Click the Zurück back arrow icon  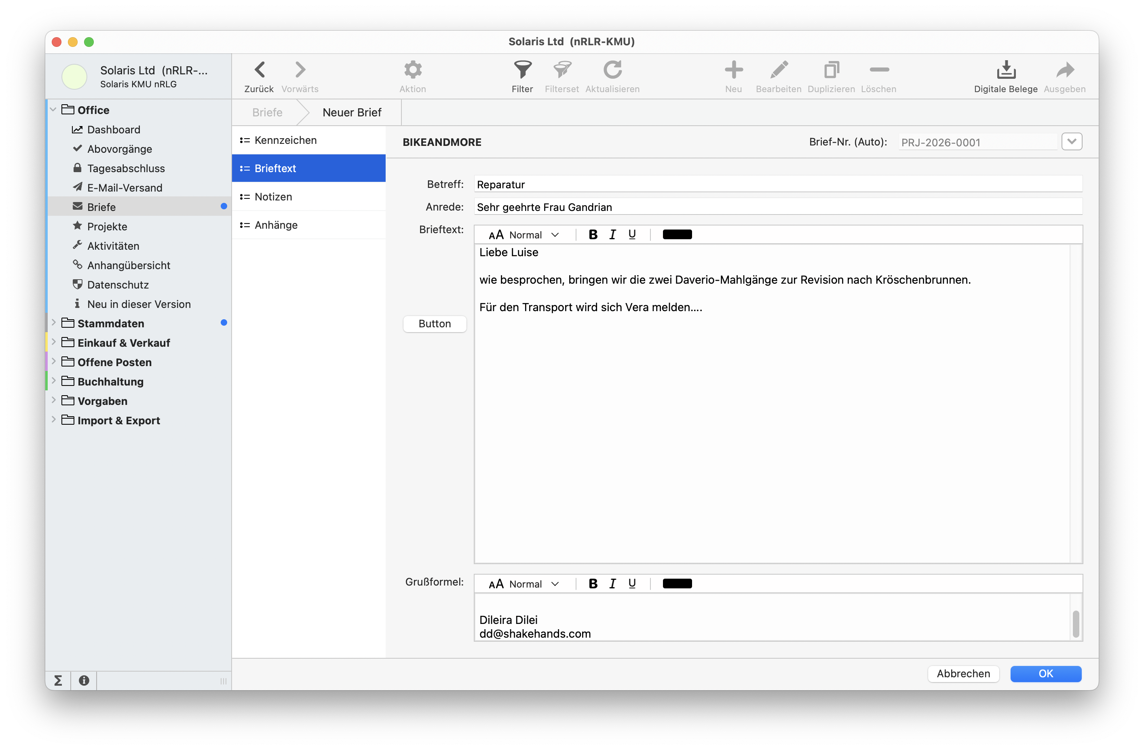click(260, 70)
